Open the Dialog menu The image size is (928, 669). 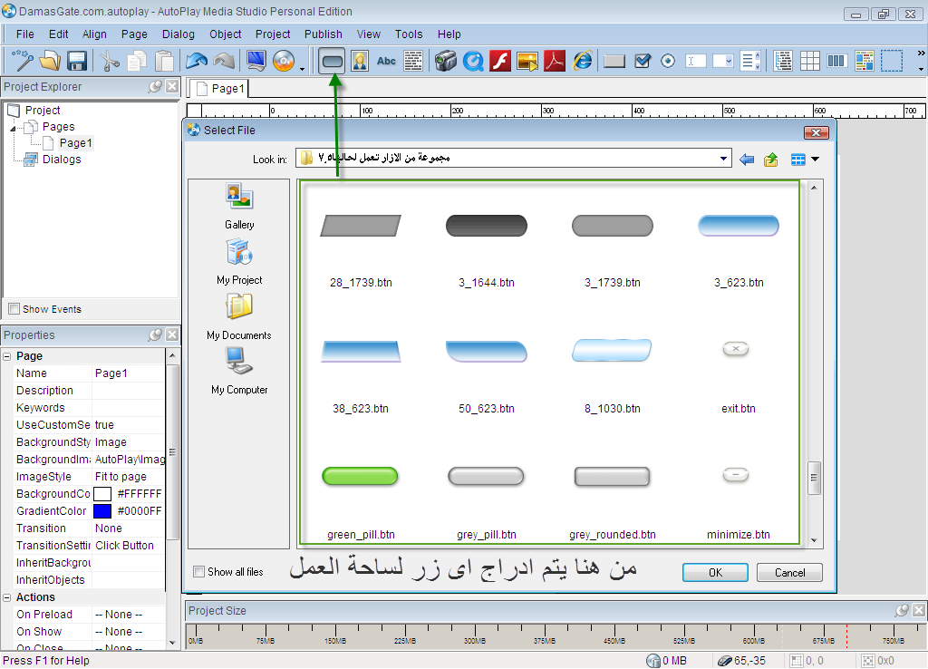tap(179, 34)
